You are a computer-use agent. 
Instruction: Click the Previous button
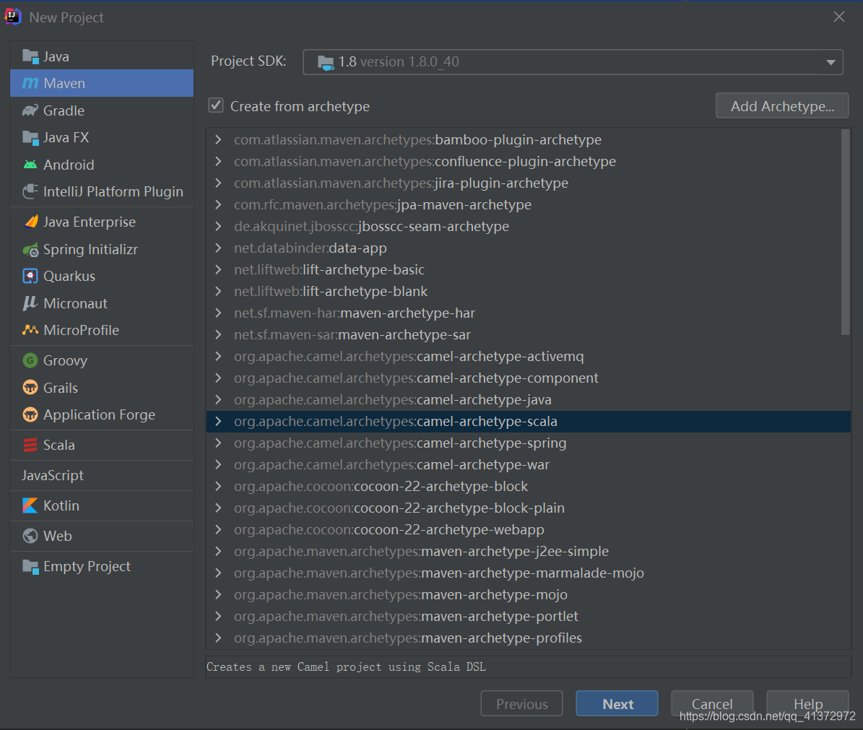(521, 703)
